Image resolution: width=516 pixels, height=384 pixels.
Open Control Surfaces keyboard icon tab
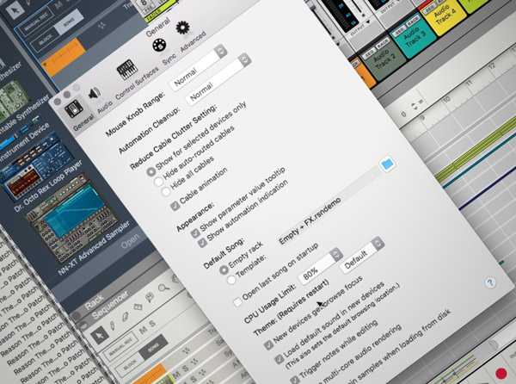pyautogui.click(x=126, y=70)
